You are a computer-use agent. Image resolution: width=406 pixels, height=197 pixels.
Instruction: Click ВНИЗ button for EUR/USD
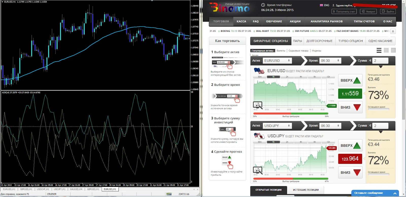pyautogui.click(x=350, y=107)
